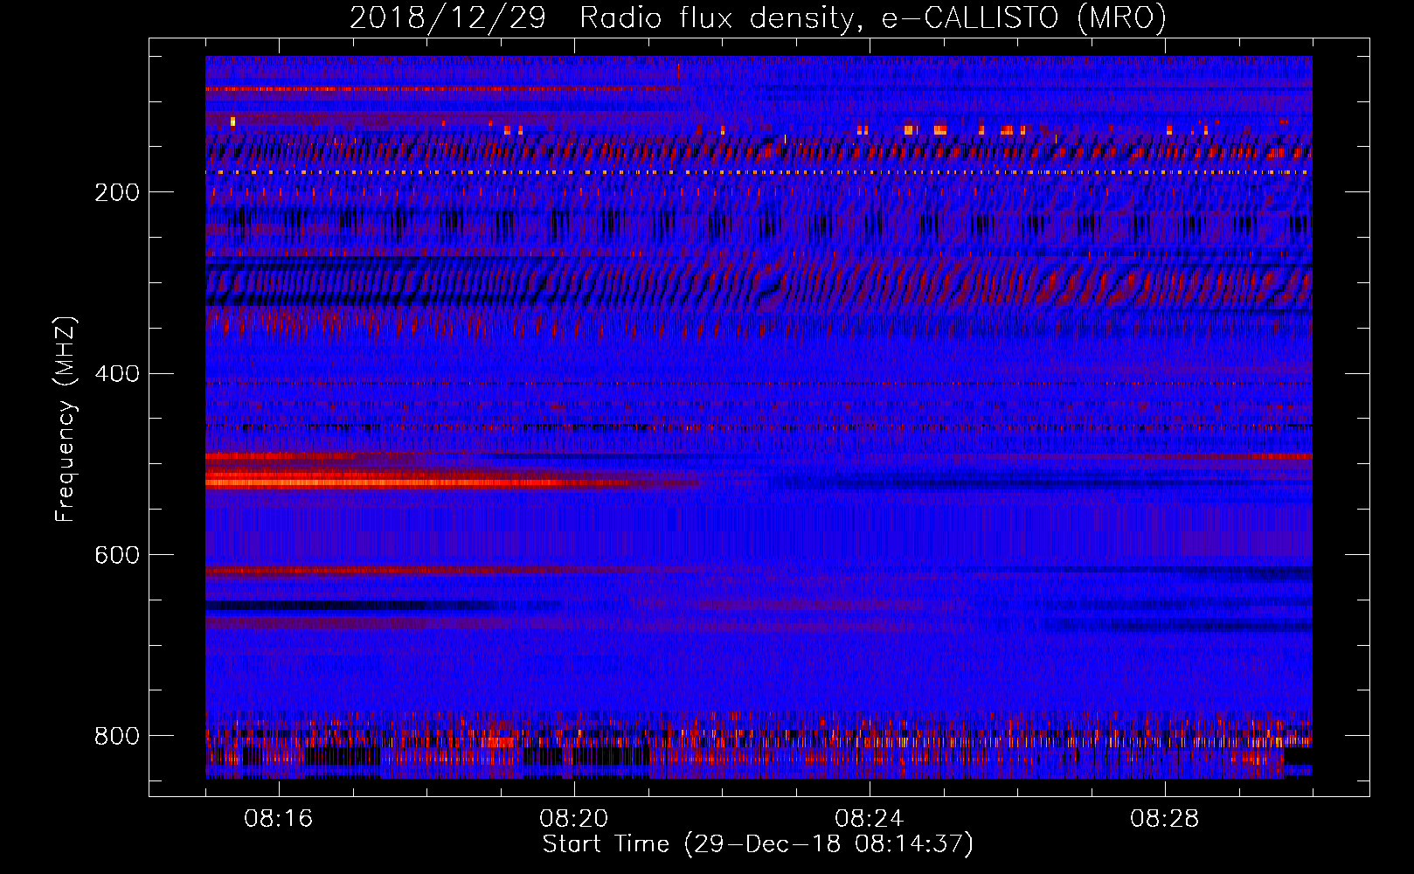Select frequency axis label "400"
The image size is (1414, 874).
pos(117,374)
